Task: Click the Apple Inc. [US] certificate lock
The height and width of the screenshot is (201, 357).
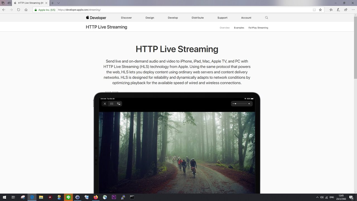Action: pos(45,10)
